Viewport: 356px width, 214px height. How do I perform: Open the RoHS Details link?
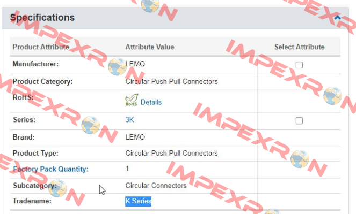(x=151, y=102)
